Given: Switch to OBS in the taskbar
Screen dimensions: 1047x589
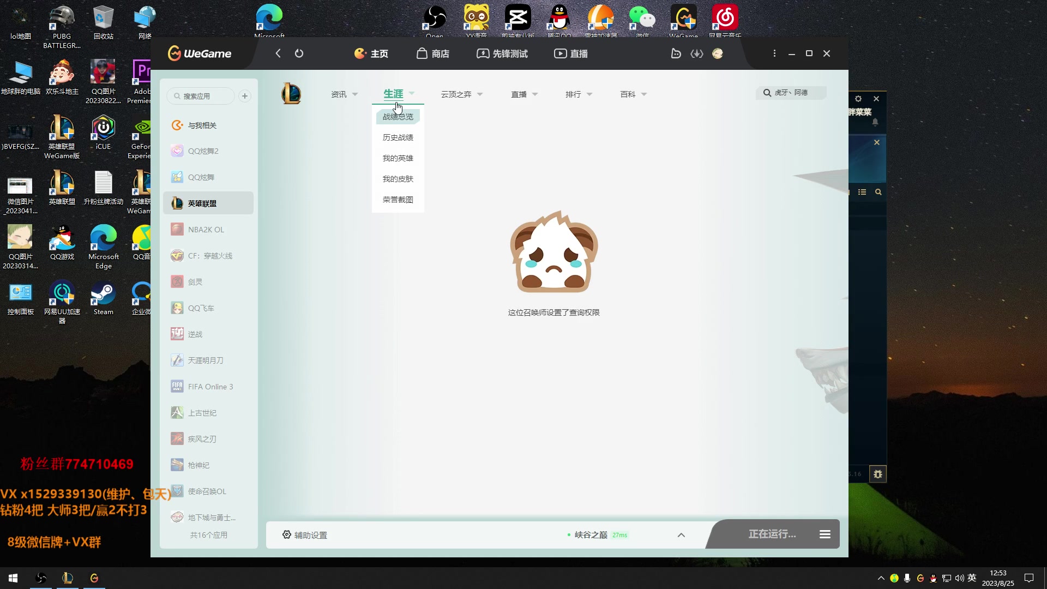Looking at the screenshot, I should click(41, 578).
